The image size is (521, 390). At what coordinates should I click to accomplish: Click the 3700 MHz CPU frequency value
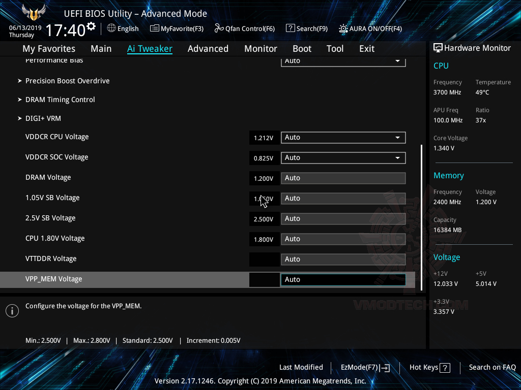point(447,92)
